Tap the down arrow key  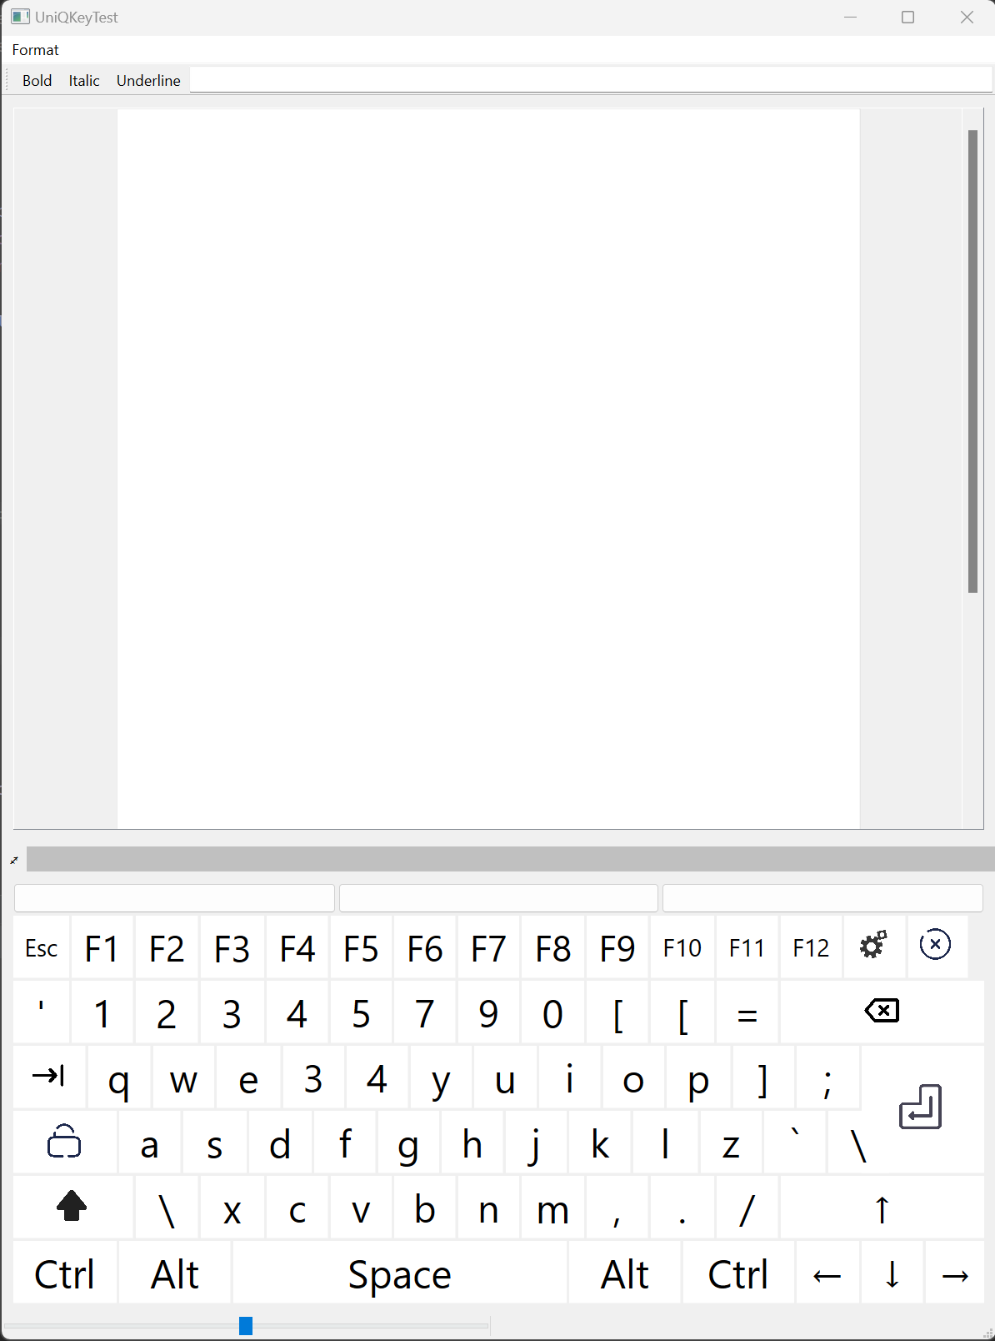click(892, 1273)
